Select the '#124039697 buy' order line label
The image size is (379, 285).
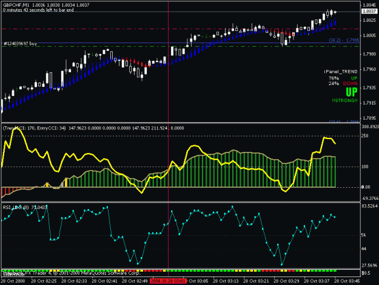20,43
